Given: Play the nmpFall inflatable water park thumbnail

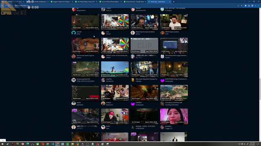Looking at the screenshot, I should coord(115,69).
